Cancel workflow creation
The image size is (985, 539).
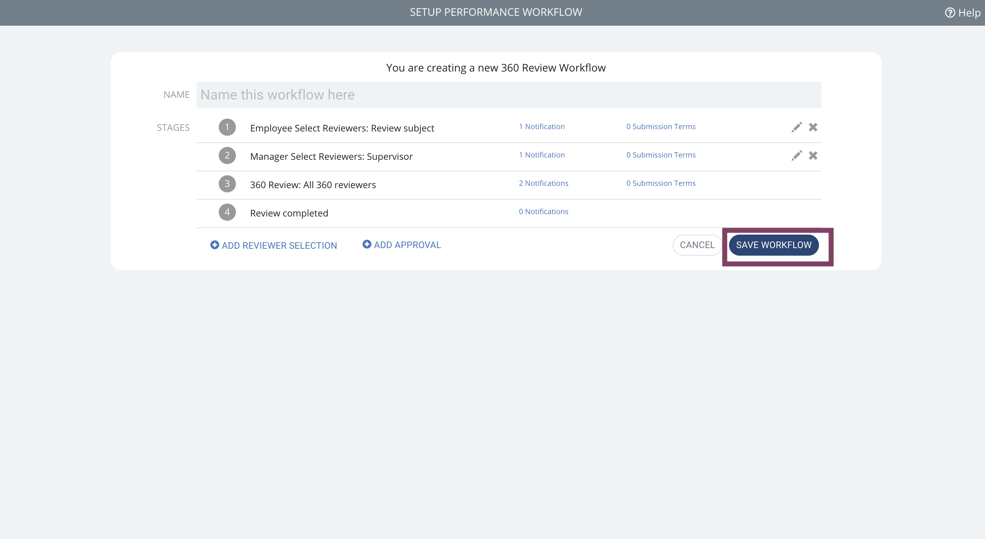tap(697, 245)
